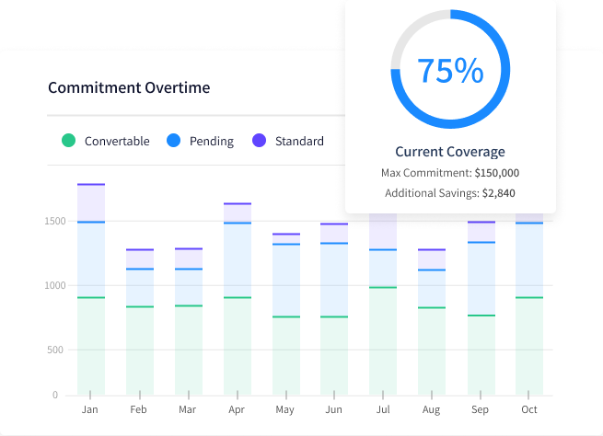Click the Apr x-axis label
The width and height of the screenshot is (603, 436).
(x=237, y=410)
